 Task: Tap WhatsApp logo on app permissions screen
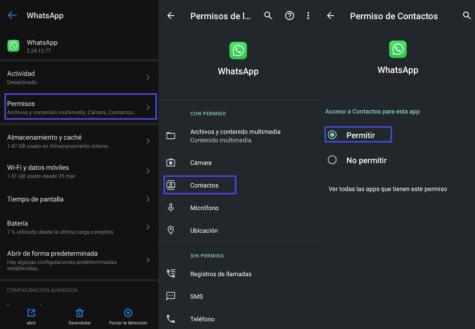[x=238, y=51]
